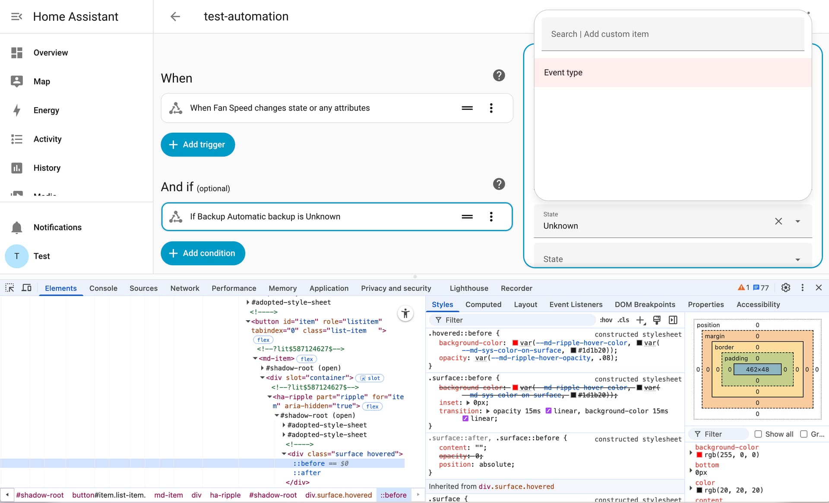Screen dimensions: 829x503
Task: Click drag handle on Backup condition row
Action: 467,216
